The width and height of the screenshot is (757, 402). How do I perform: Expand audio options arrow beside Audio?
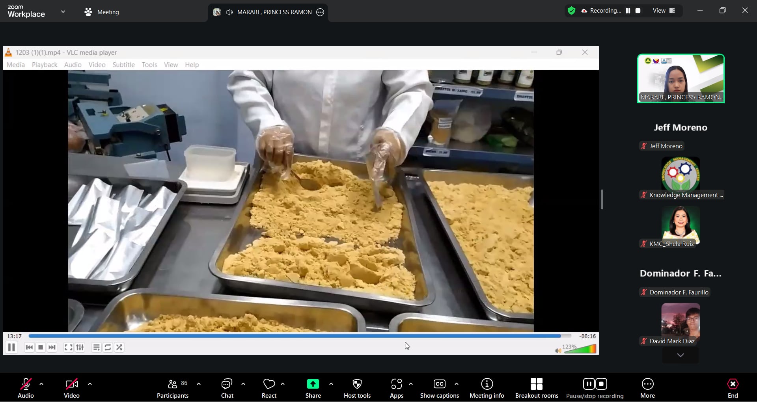tap(41, 384)
